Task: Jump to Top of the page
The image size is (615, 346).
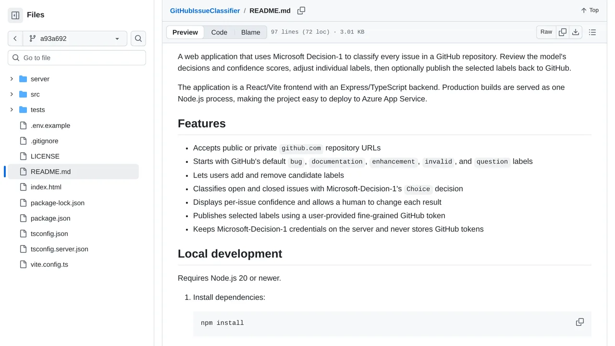Action: pyautogui.click(x=590, y=10)
